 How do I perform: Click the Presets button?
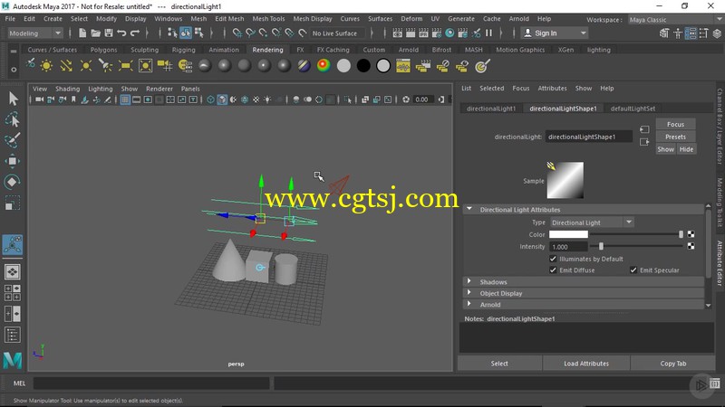(x=675, y=137)
